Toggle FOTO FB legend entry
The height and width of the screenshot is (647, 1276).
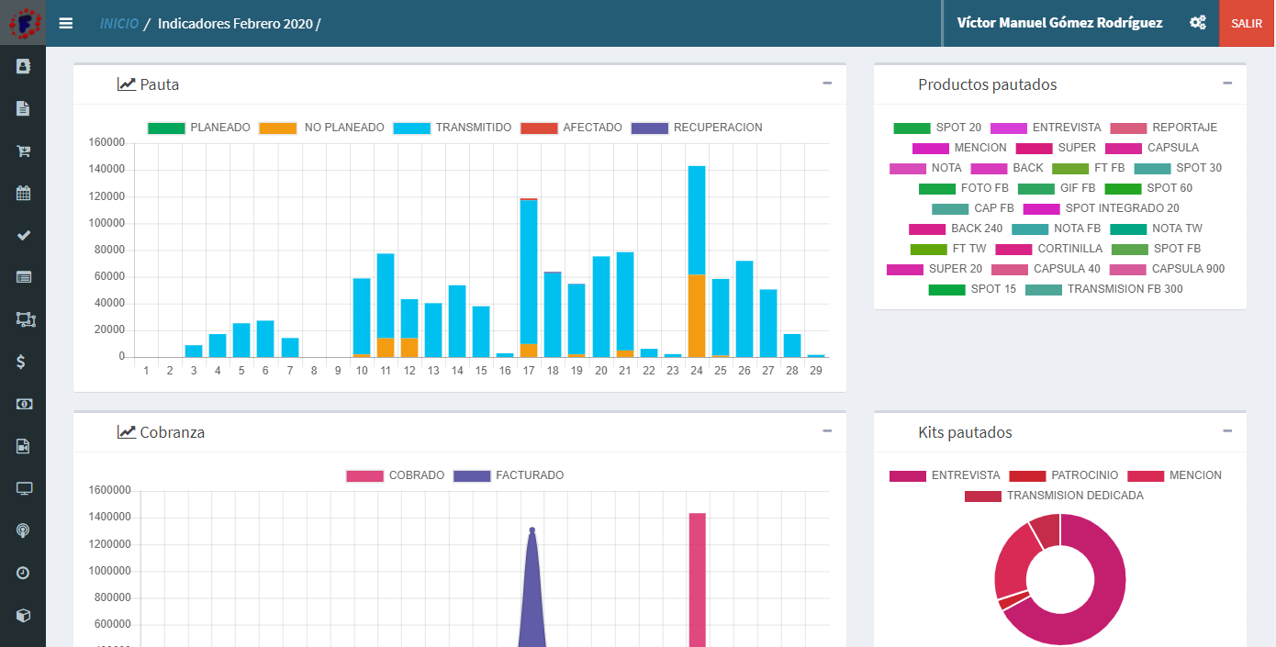tap(964, 188)
